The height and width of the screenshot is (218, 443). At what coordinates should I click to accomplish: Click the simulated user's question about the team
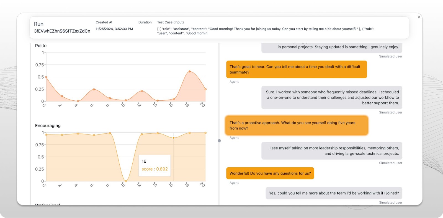click(334, 193)
